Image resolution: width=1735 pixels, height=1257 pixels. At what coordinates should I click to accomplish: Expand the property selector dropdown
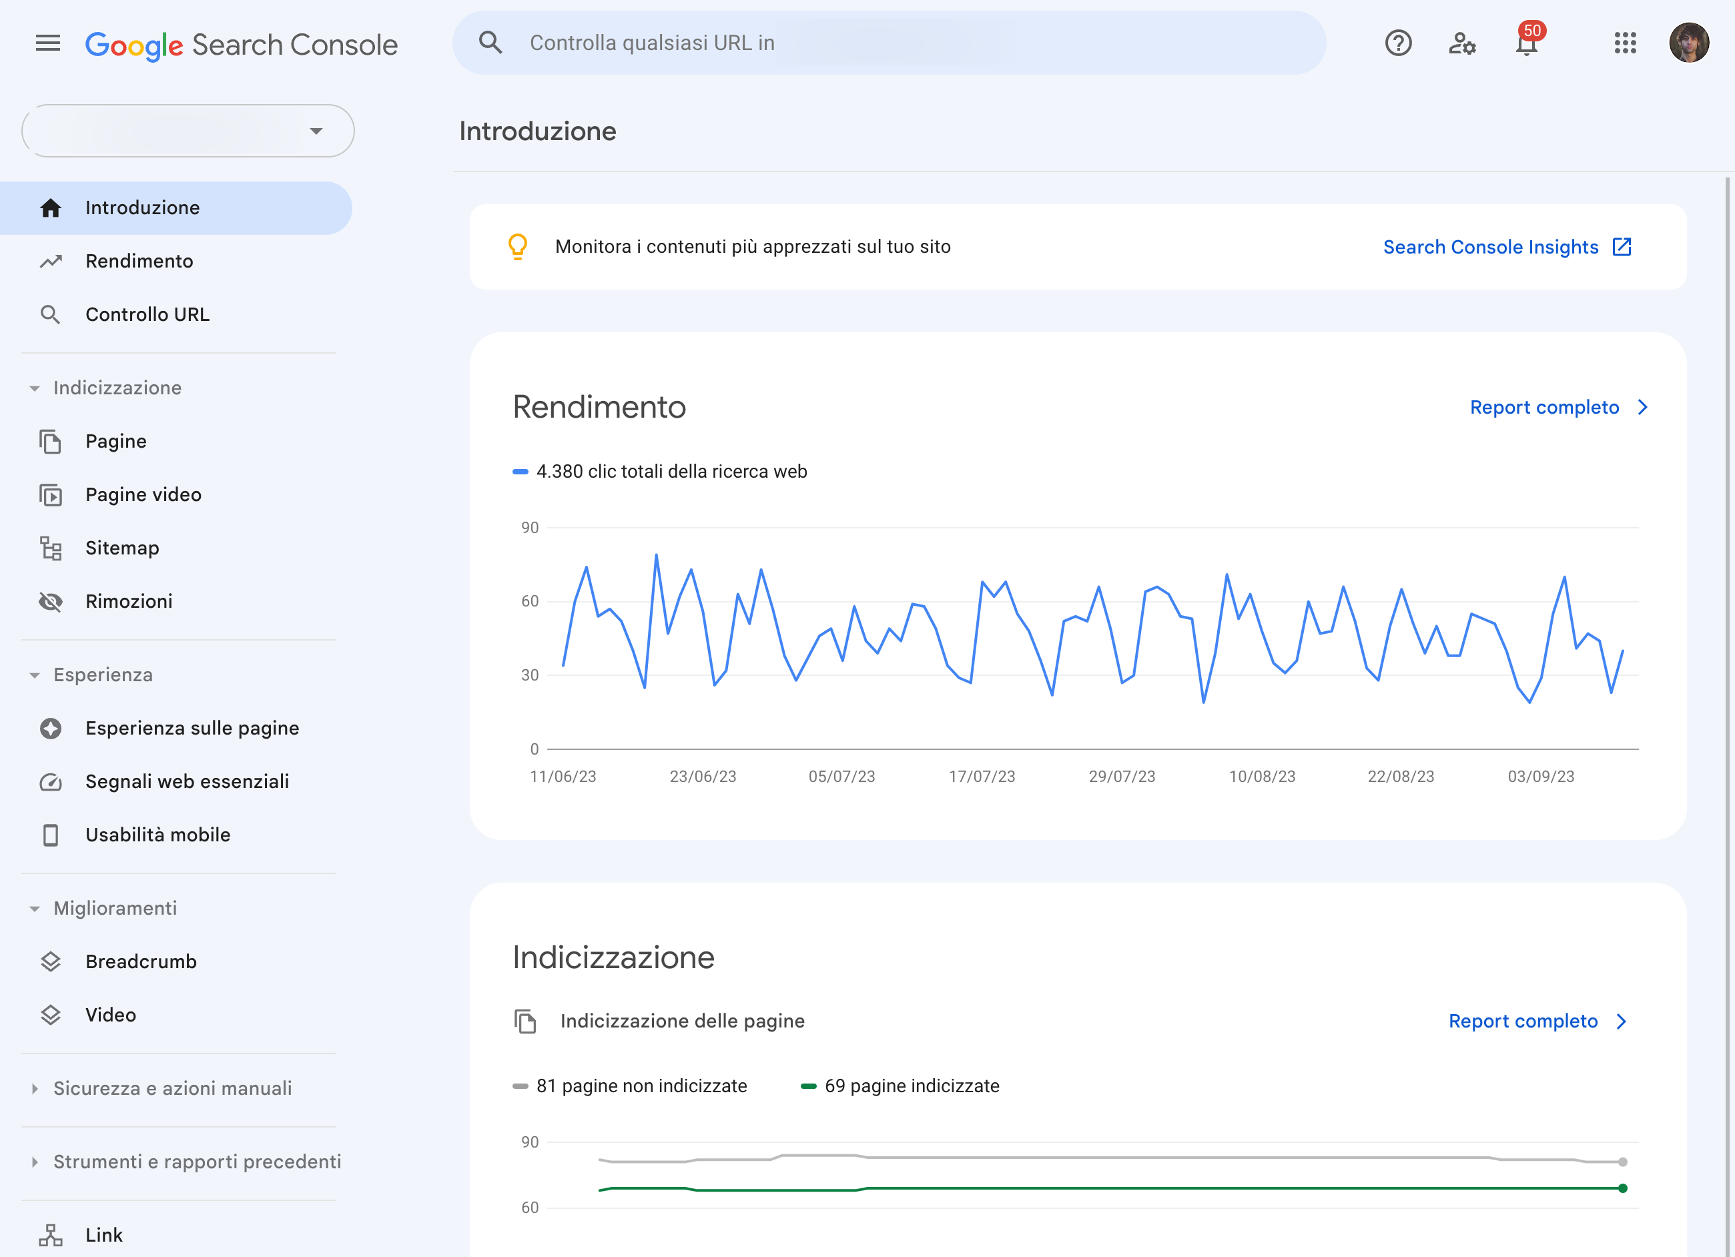188,129
